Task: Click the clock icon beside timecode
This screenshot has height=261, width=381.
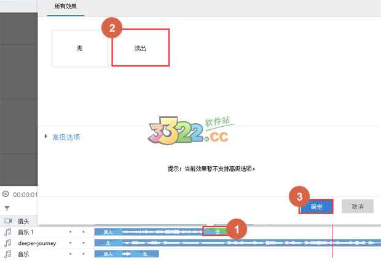Action: pyautogui.click(x=6, y=194)
